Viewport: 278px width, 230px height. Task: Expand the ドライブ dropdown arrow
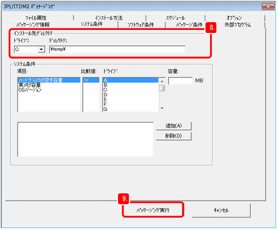(41, 49)
